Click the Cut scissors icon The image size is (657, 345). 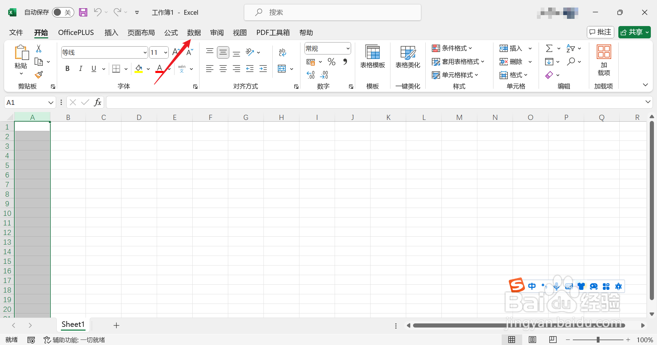point(39,49)
